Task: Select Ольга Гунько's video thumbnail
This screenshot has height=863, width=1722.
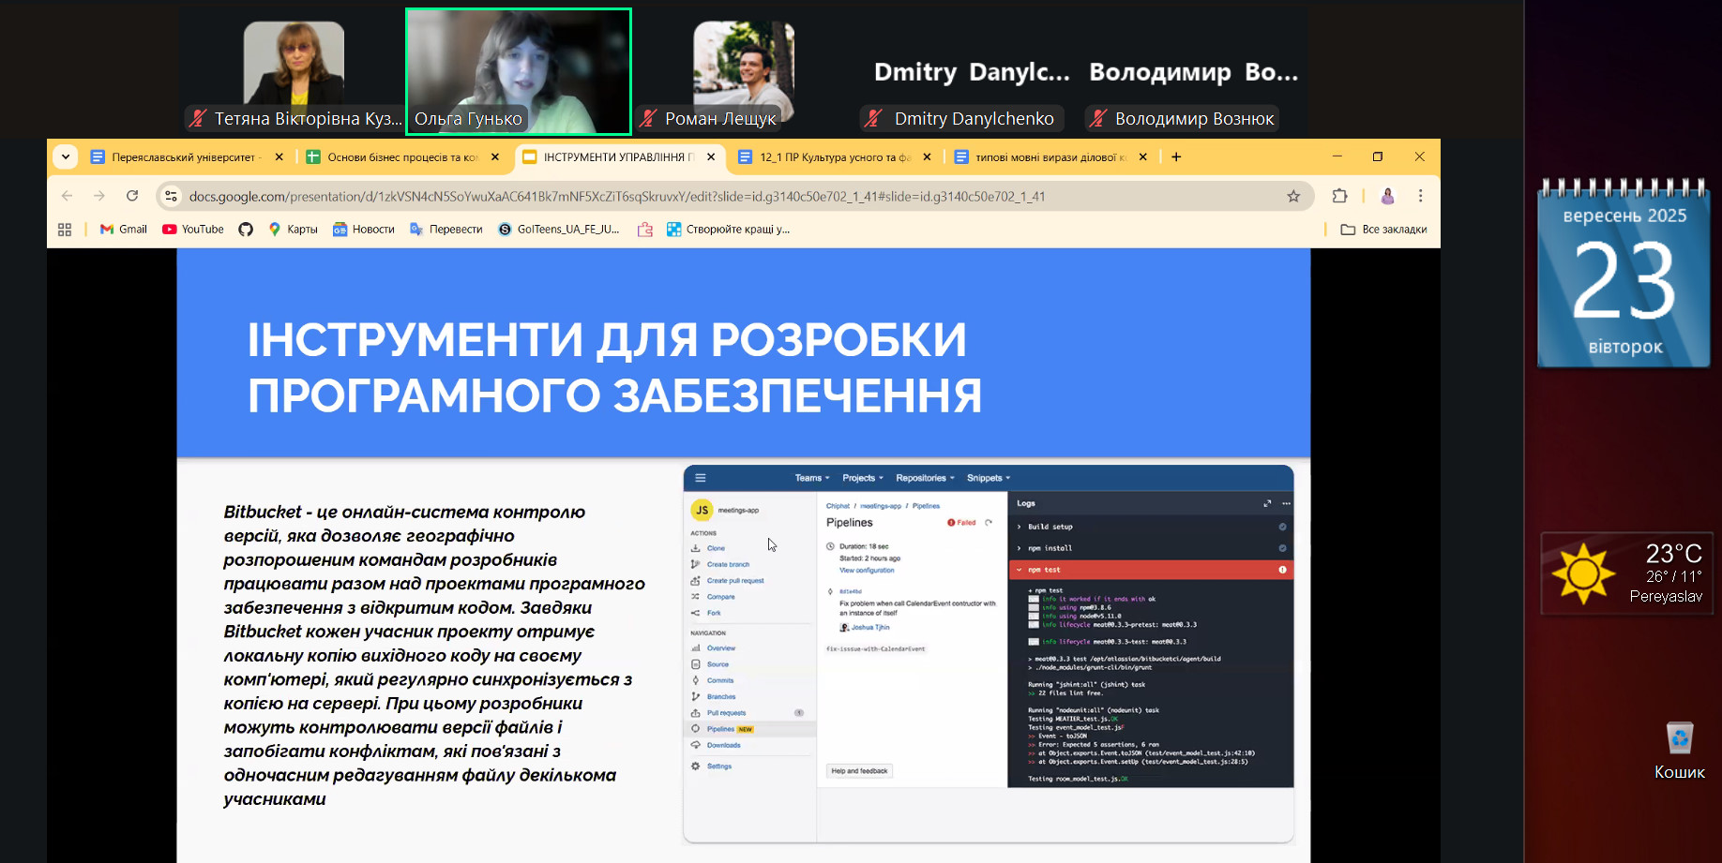Action: [519, 71]
